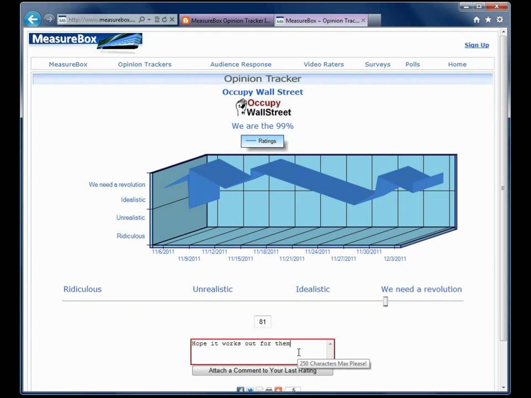Viewport: 531px width, 398px height.
Task: Click the MeasureBox logo image
Action: (85, 43)
